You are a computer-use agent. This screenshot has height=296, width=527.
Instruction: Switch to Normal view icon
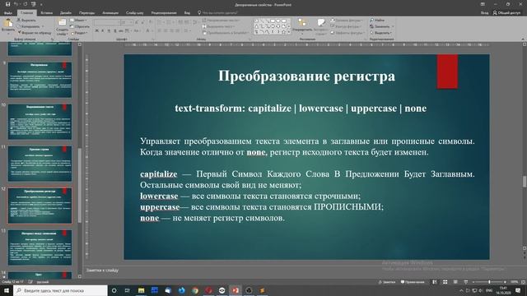pyautogui.click(x=435, y=282)
